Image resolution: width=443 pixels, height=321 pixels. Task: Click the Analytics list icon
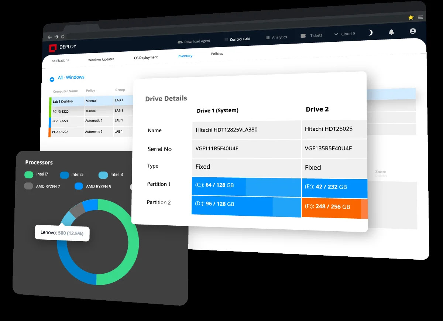[268, 38]
